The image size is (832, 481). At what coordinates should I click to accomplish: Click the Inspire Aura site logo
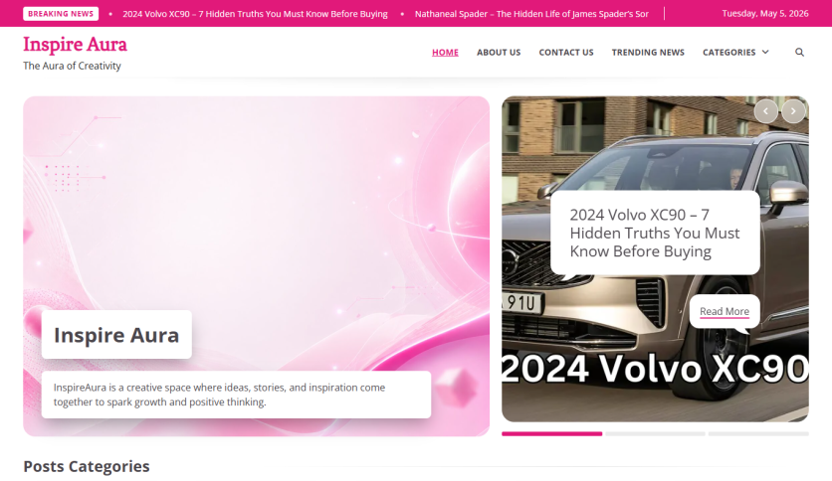(x=75, y=45)
